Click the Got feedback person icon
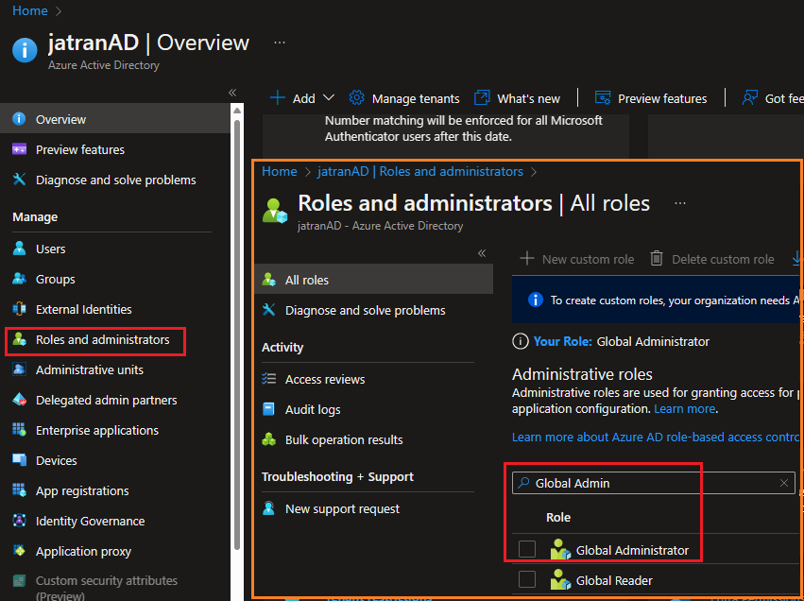Image resolution: width=804 pixels, height=601 pixels. coord(749,98)
